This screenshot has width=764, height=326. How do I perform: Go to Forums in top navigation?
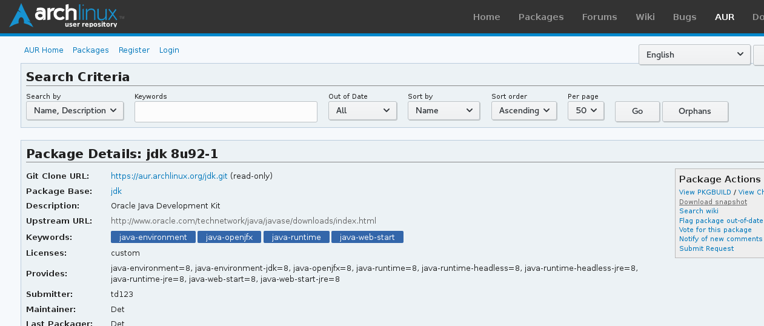coord(599,17)
